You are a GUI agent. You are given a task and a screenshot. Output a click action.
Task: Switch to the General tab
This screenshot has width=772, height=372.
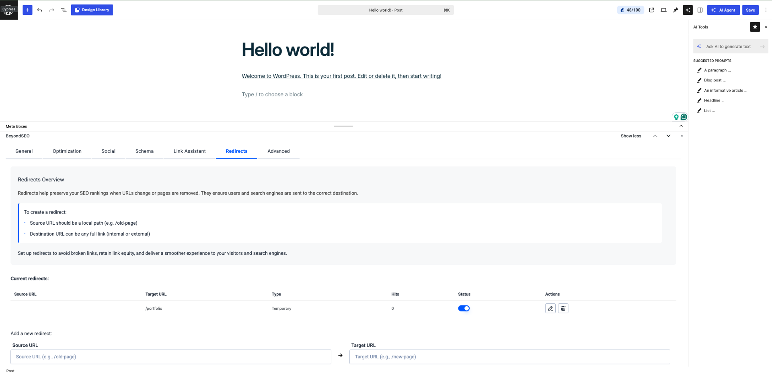click(24, 151)
